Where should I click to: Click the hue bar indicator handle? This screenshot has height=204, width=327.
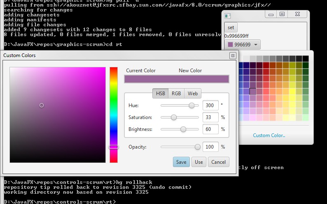(x=114, y=147)
